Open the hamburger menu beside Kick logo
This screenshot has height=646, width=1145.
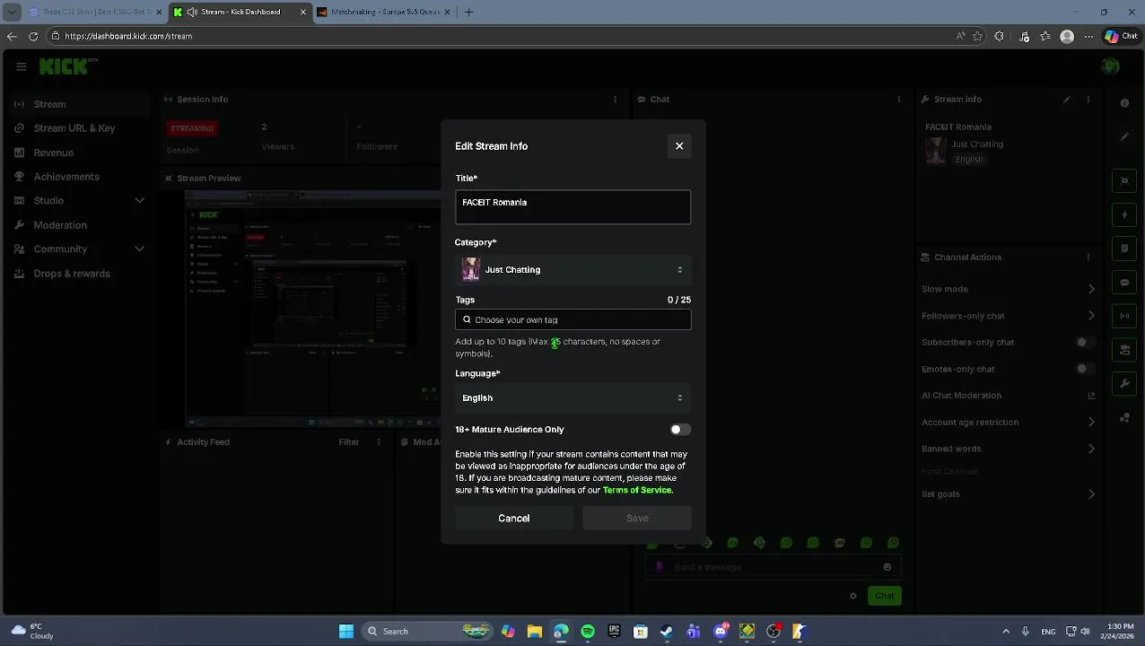click(22, 66)
